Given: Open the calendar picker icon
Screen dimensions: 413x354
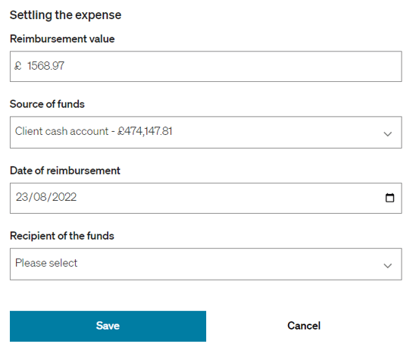Looking at the screenshot, I should 390,198.
